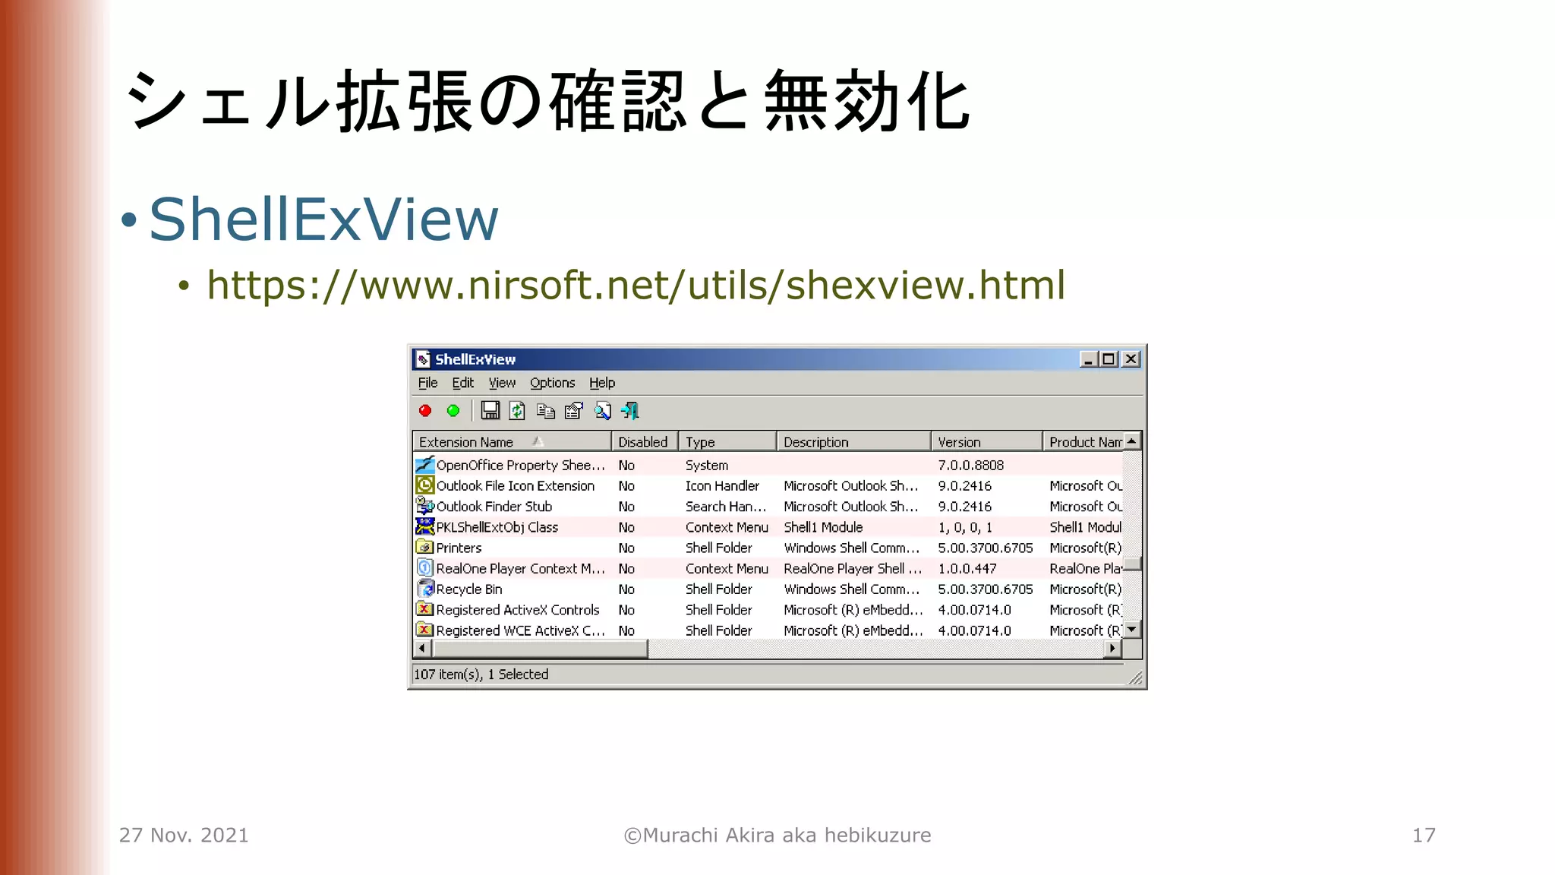Select the OpenOffice Property Shee... row name

tap(521, 465)
